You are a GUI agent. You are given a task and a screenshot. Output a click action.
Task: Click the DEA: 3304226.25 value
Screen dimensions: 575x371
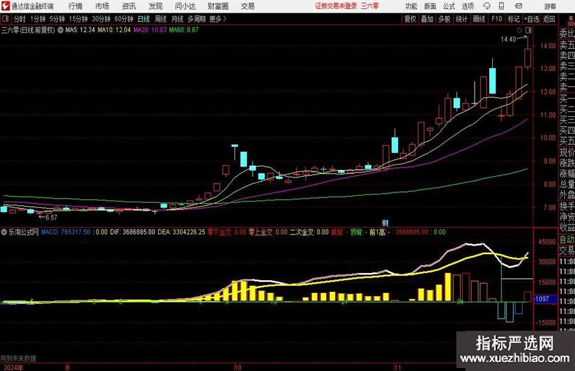(181, 232)
